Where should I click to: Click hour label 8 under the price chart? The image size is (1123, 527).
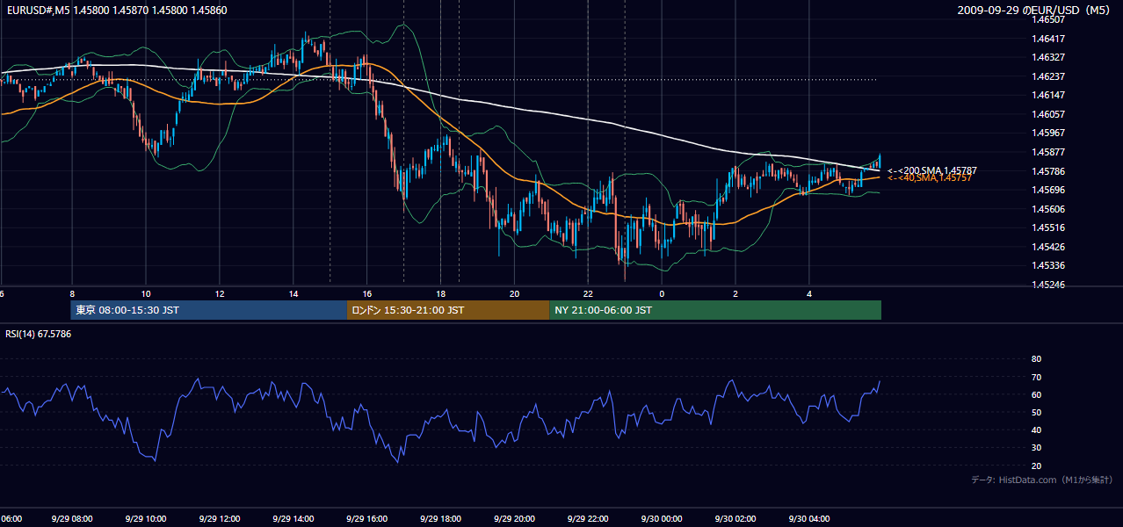72,293
